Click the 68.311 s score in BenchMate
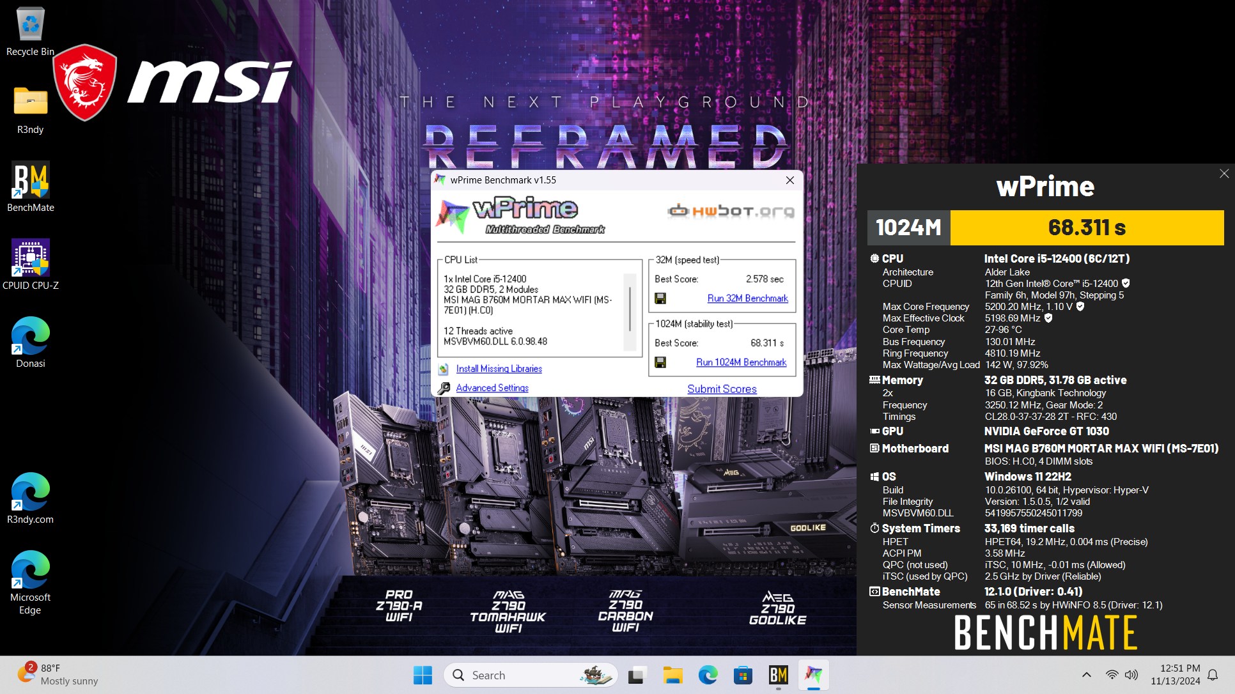Viewport: 1235px width, 694px height. 1087,227
